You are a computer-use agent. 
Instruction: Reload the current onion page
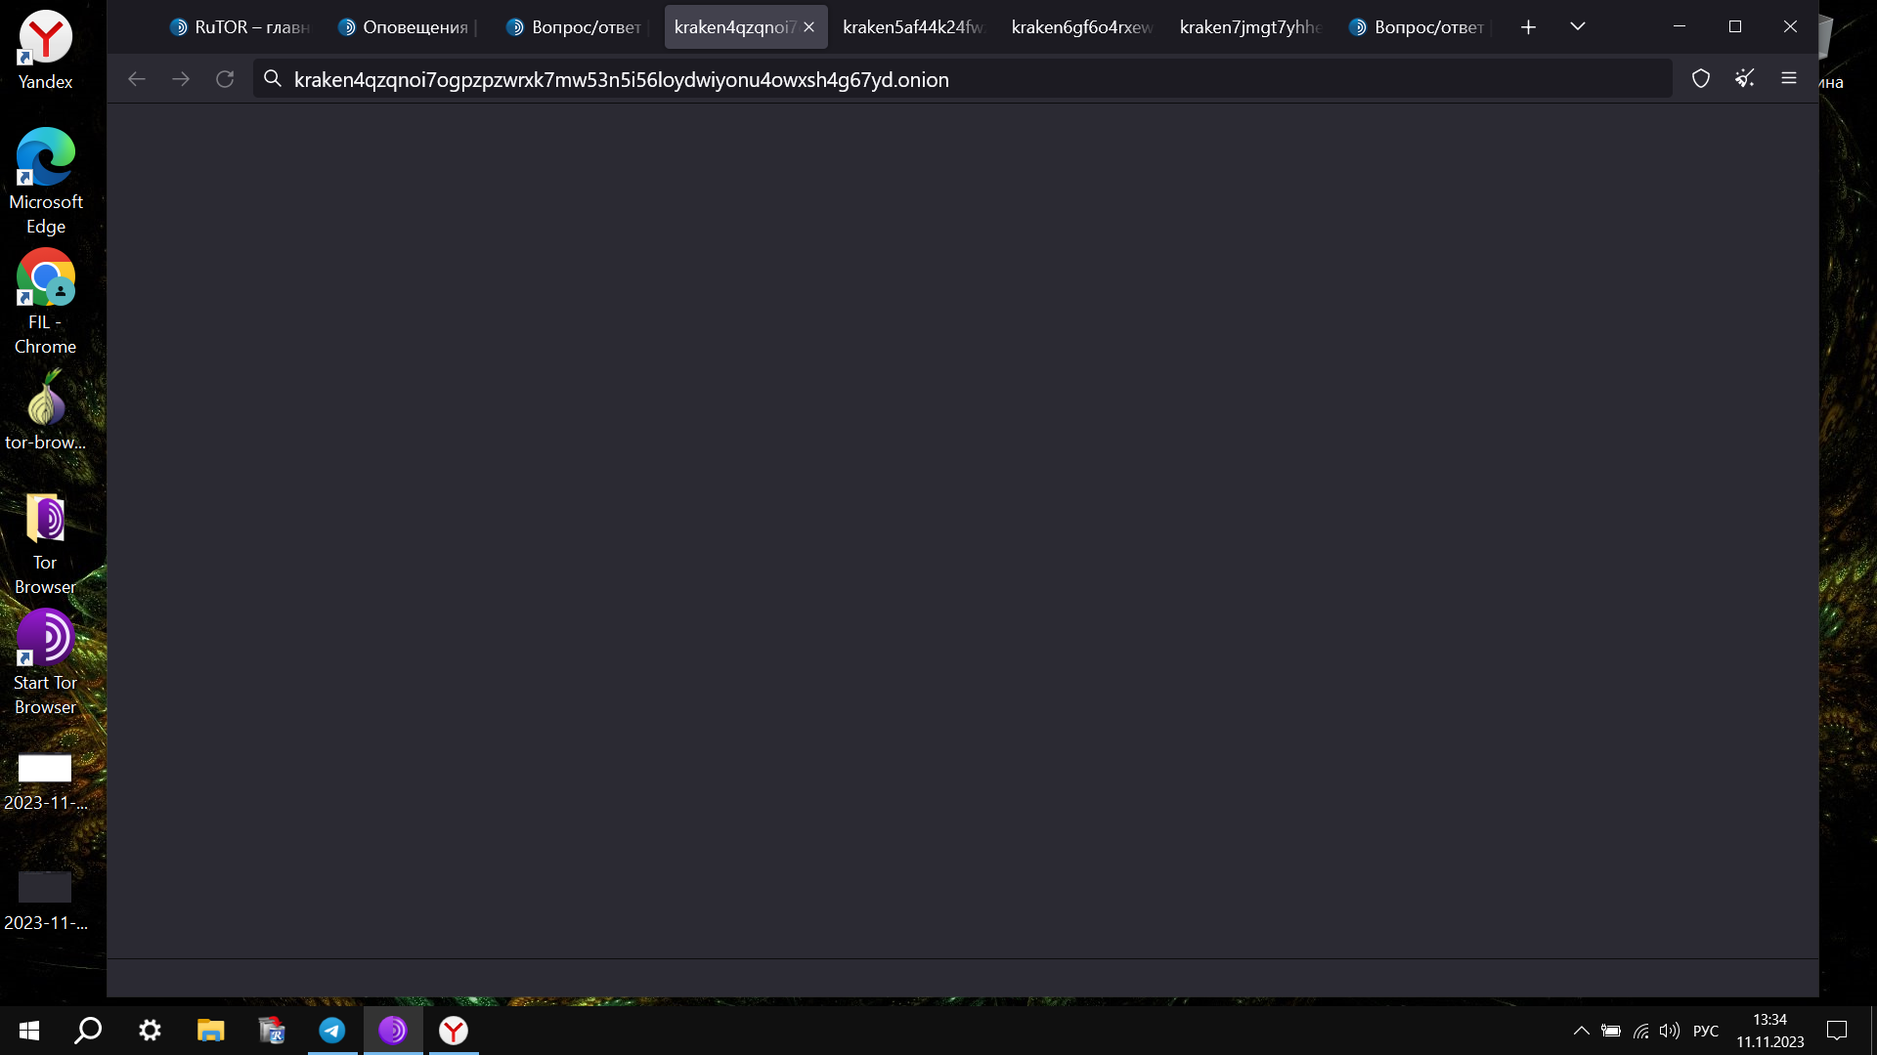[x=225, y=79]
